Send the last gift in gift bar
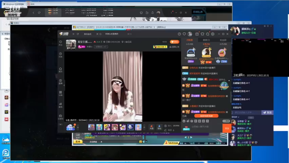289x163 pixels. click(x=138, y=127)
